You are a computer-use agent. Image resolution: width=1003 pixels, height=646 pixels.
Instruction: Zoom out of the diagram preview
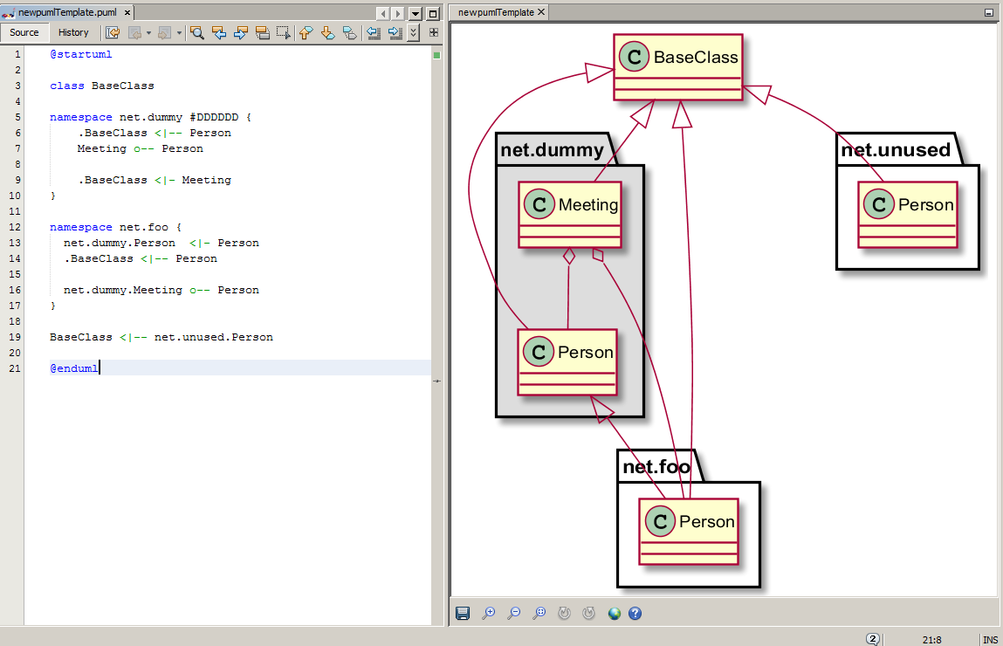coord(515,614)
